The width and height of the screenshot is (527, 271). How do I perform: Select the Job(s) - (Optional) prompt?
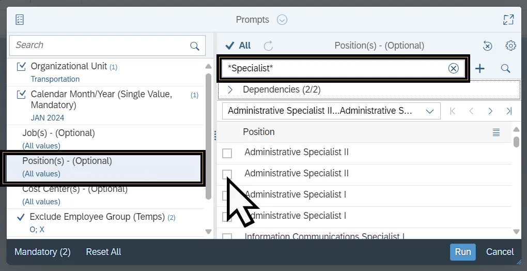pos(58,133)
